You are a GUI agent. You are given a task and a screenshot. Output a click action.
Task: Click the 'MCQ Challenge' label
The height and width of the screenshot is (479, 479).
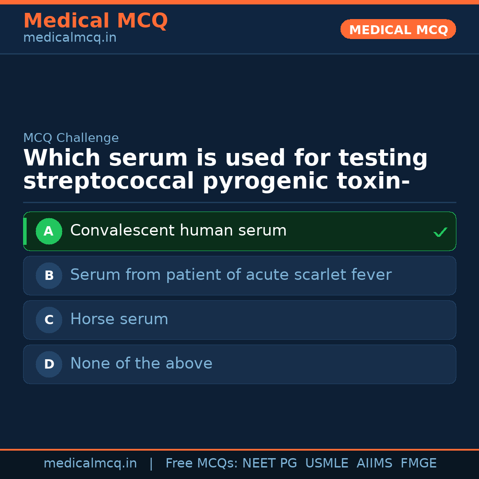71,138
